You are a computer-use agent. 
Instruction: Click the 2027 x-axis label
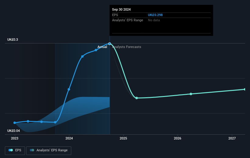point(232,138)
